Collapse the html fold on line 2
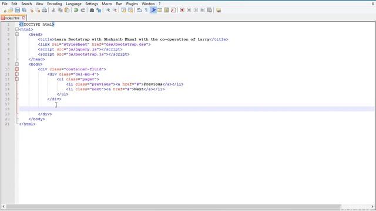 (x=17, y=29)
